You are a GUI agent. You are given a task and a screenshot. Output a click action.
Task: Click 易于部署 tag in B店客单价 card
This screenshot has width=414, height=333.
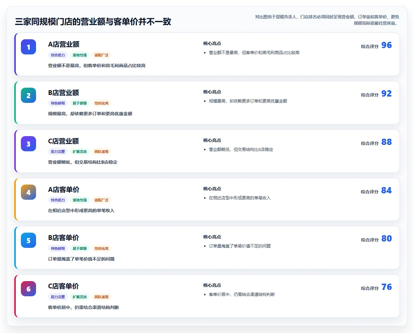(80, 248)
